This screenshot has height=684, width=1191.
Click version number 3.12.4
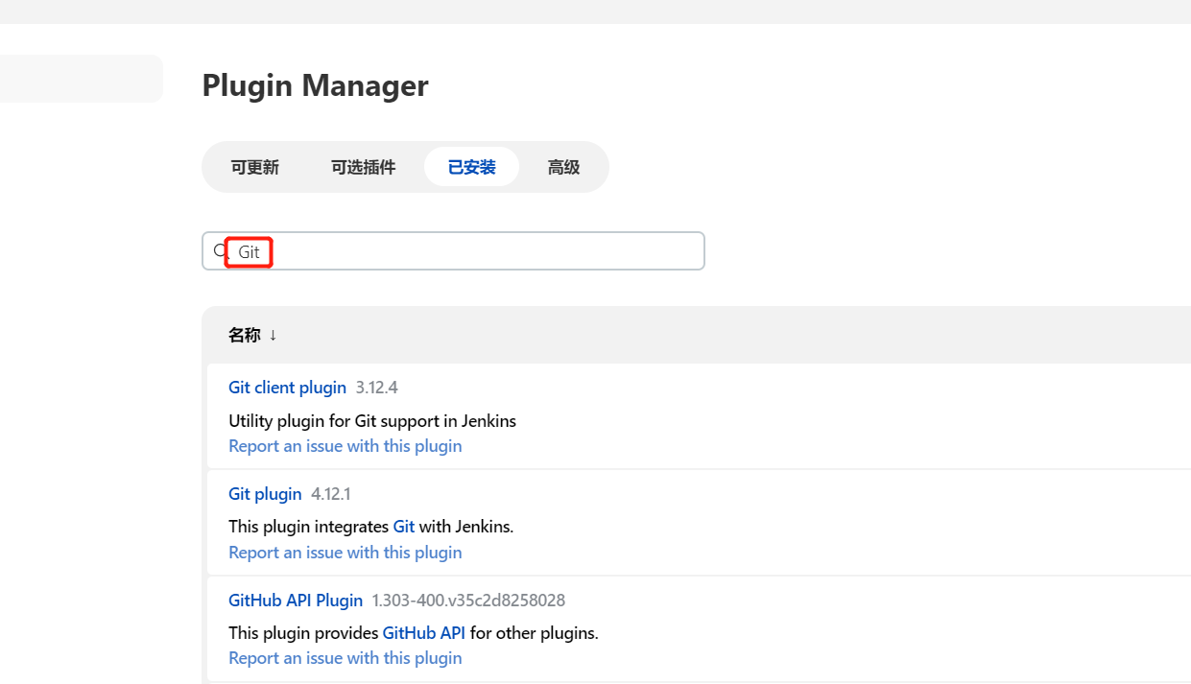click(376, 388)
